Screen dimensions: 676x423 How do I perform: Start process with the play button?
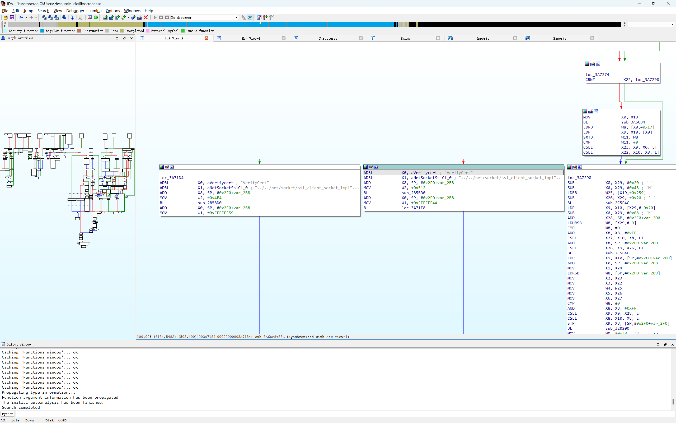(155, 17)
